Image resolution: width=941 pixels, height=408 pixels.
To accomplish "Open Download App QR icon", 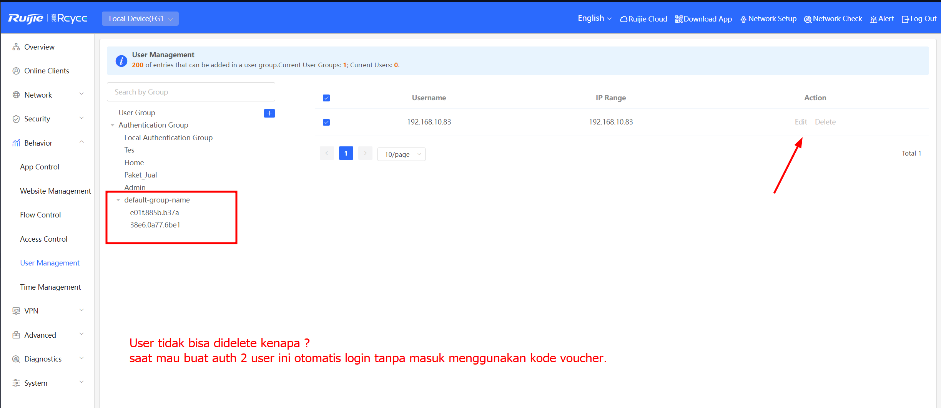I will pyautogui.click(x=679, y=19).
